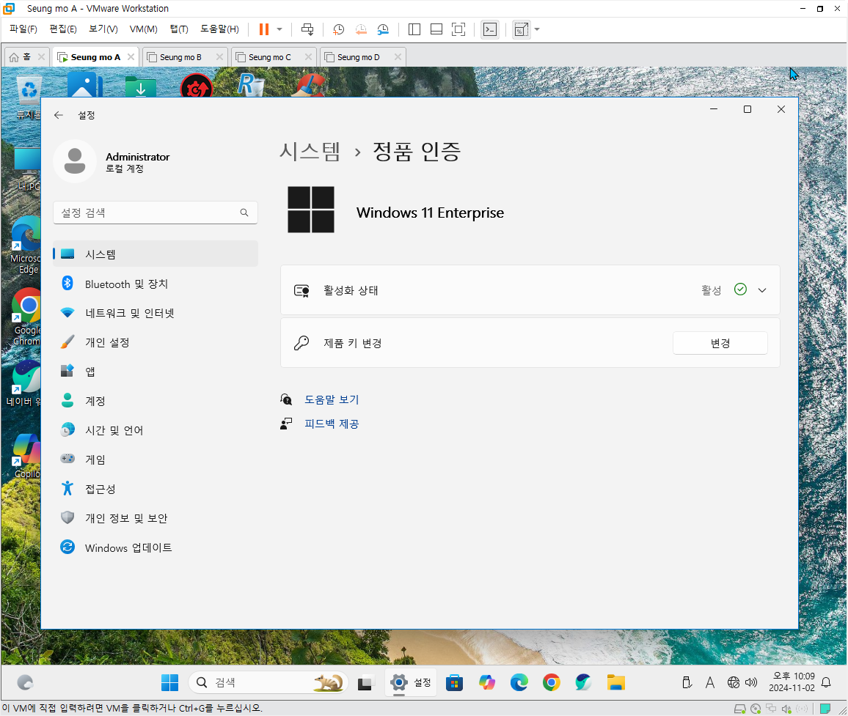Open the 편집(E) menu
Image resolution: width=848 pixels, height=716 pixels.
(63, 29)
